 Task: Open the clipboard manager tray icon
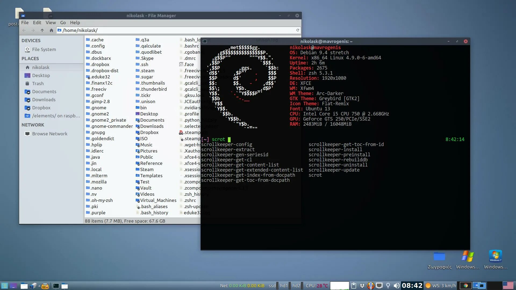[354, 286]
